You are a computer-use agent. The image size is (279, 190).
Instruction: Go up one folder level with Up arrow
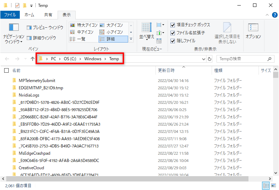tap(32, 59)
